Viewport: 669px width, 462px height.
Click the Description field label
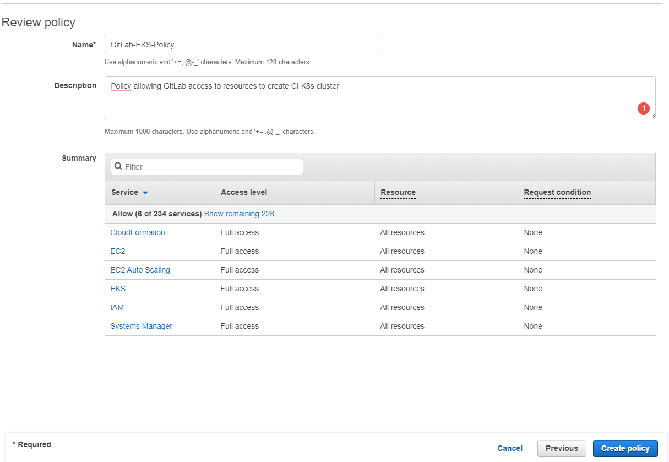75,85
